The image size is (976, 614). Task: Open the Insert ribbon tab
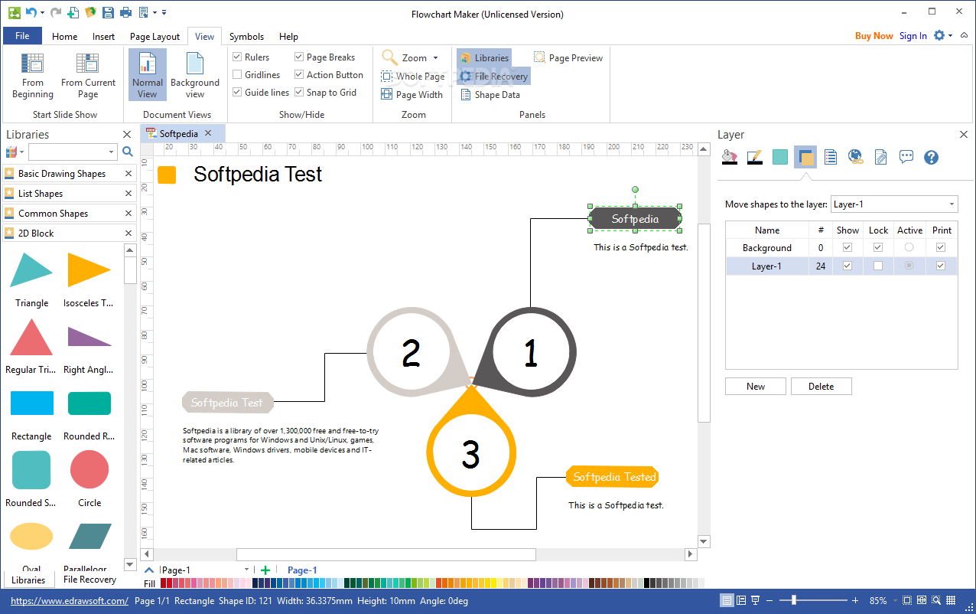point(104,36)
